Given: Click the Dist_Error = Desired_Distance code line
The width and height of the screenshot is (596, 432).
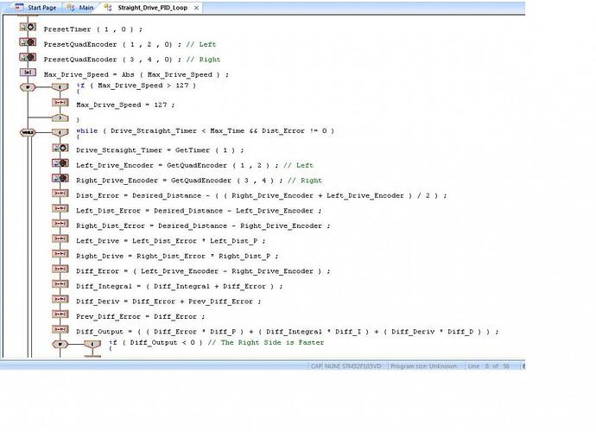Looking at the screenshot, I should (x=262, y=195).
